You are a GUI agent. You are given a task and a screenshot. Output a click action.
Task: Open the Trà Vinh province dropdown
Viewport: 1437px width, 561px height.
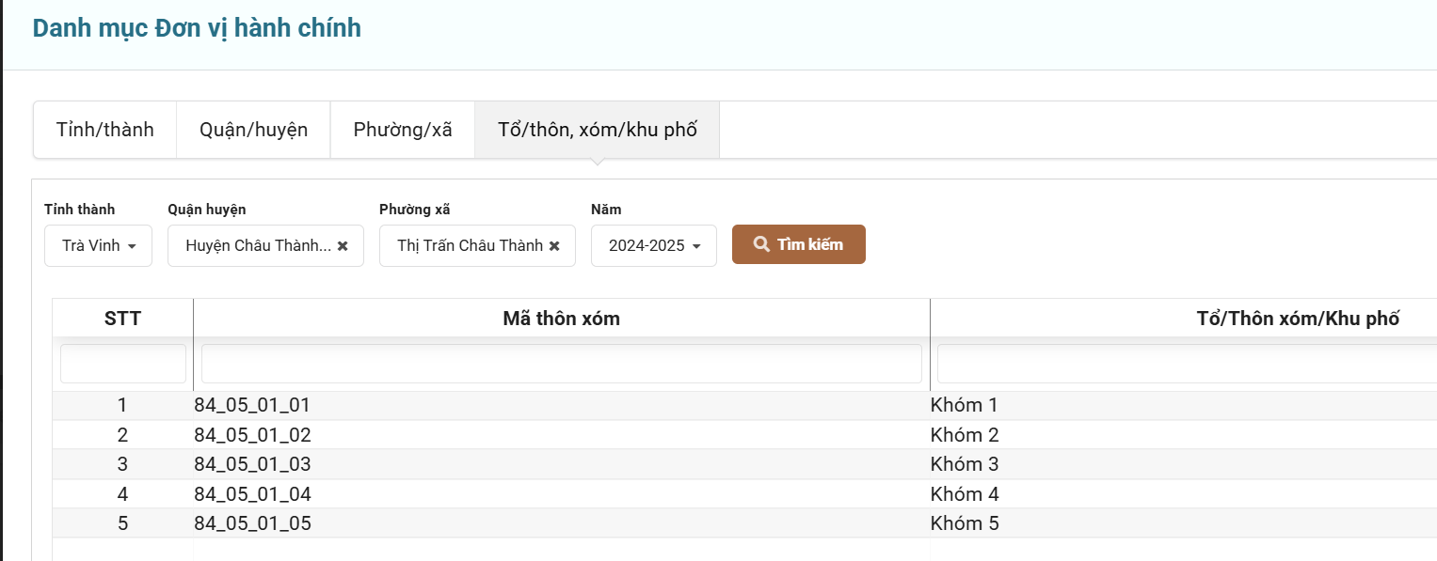[99, 246]
